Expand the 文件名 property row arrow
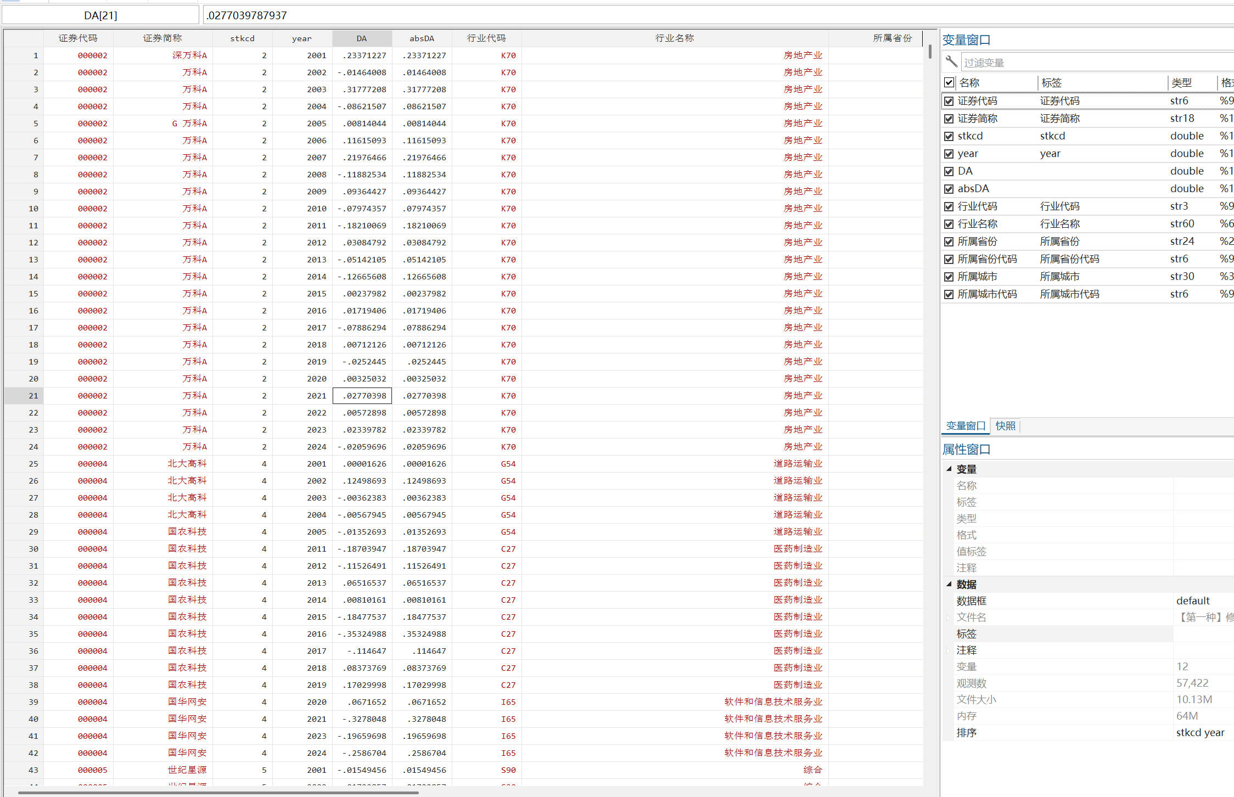 [x=948, y=618]
